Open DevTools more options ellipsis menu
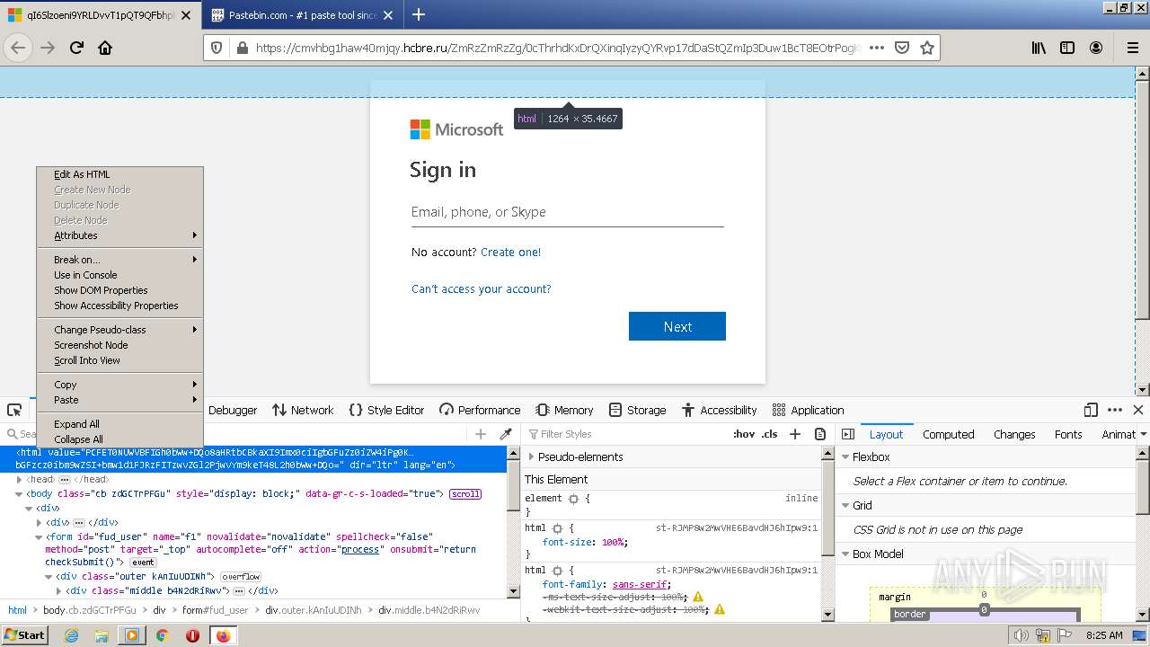Screen dimensions: 1150x647 click(1115, 410)
